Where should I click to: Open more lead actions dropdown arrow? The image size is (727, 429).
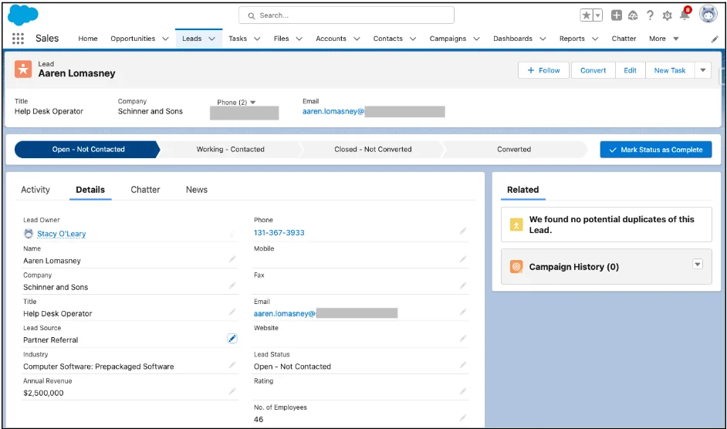coord(703,70)
